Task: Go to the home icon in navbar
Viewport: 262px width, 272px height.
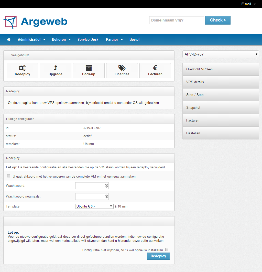Action: 9,40
